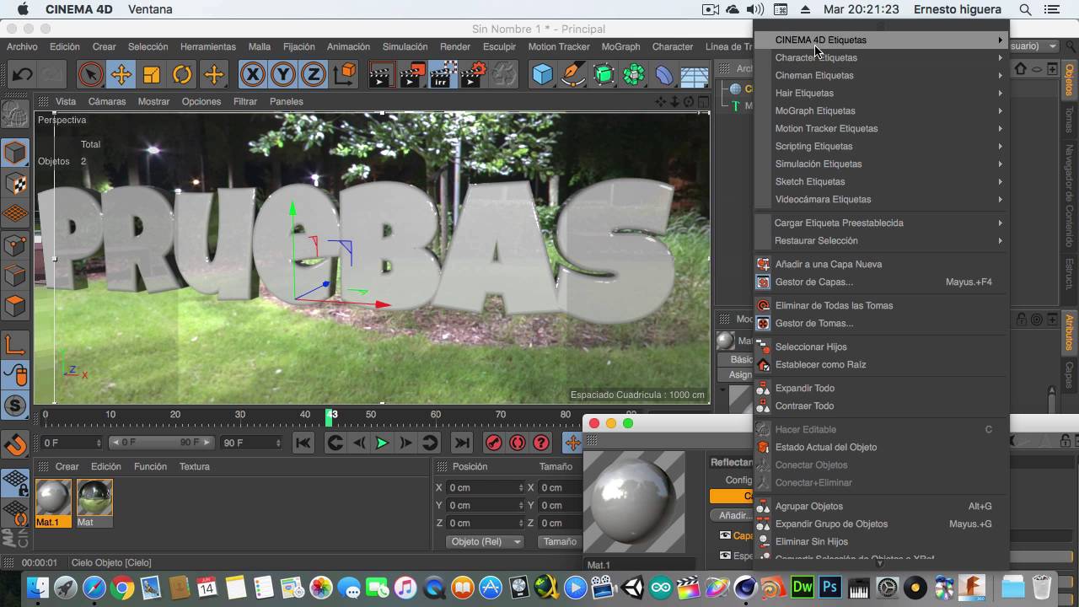Open material manager Textura menu
The width and height of the screenshot is (1079, 607).
pyautogui.click(x=195, y=466)
